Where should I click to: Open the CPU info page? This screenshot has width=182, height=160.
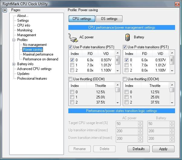(24, 25)
